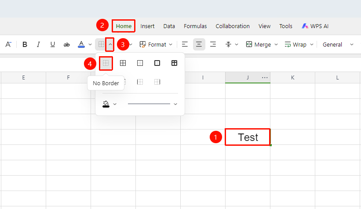Expand the Merge dropdown arrow
The image size is (361, 209).
[276, 45]
